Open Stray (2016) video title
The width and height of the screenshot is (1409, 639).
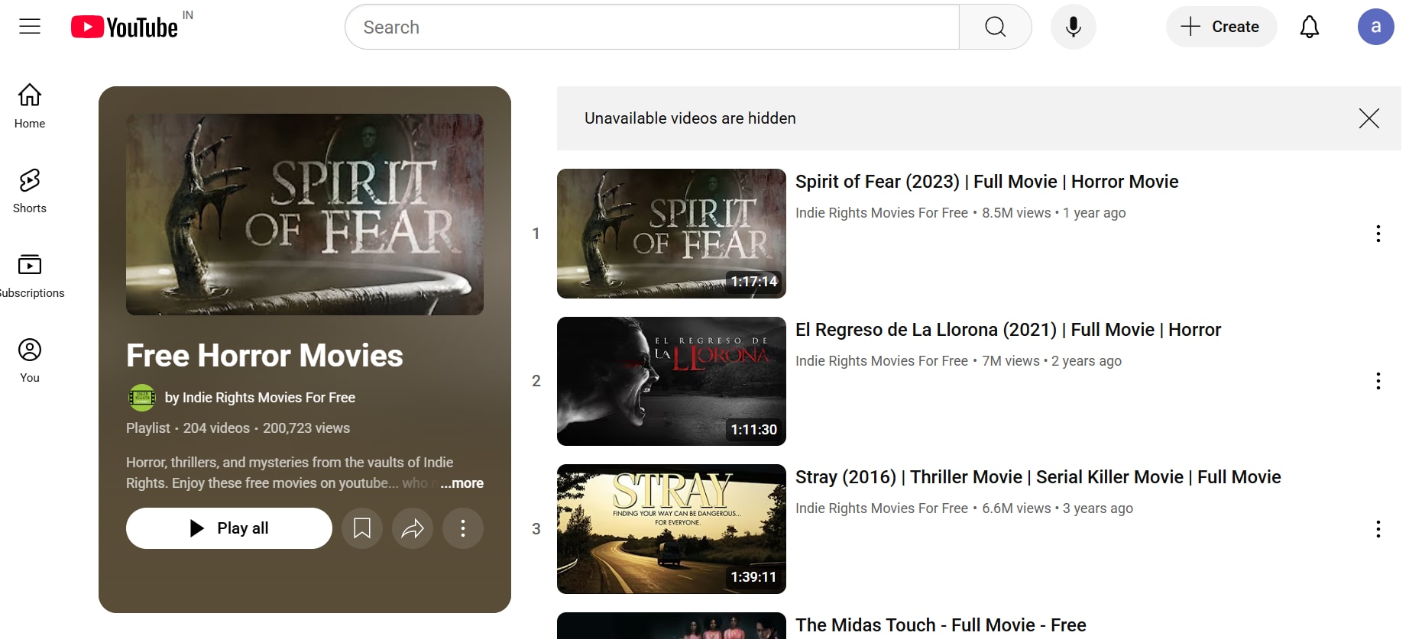(x=1038, y=477)
